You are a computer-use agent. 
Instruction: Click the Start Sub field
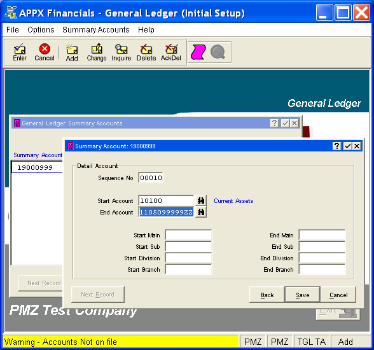[188, 246]
